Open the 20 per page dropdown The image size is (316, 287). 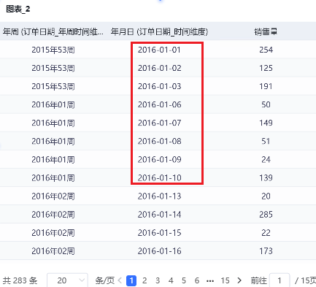(x=67, y=280)
